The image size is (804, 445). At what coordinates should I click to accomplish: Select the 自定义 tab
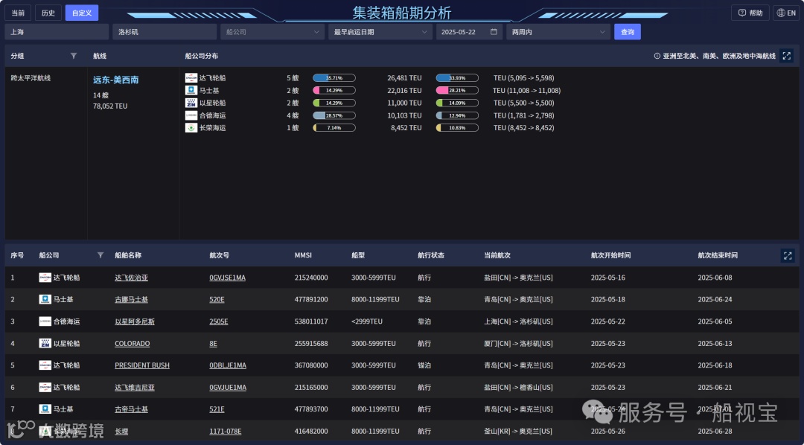pyautogui.click(x=82, y=13)
